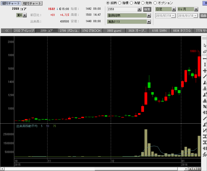The width and height of the screenshot is (207, 171).
Task: Select the crosshair line tool
Action: click(205, 71)
